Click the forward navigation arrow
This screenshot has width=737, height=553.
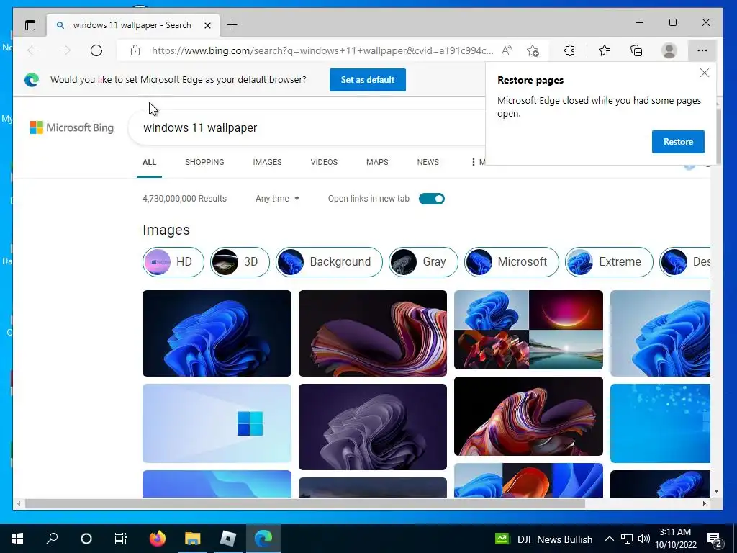65,50
